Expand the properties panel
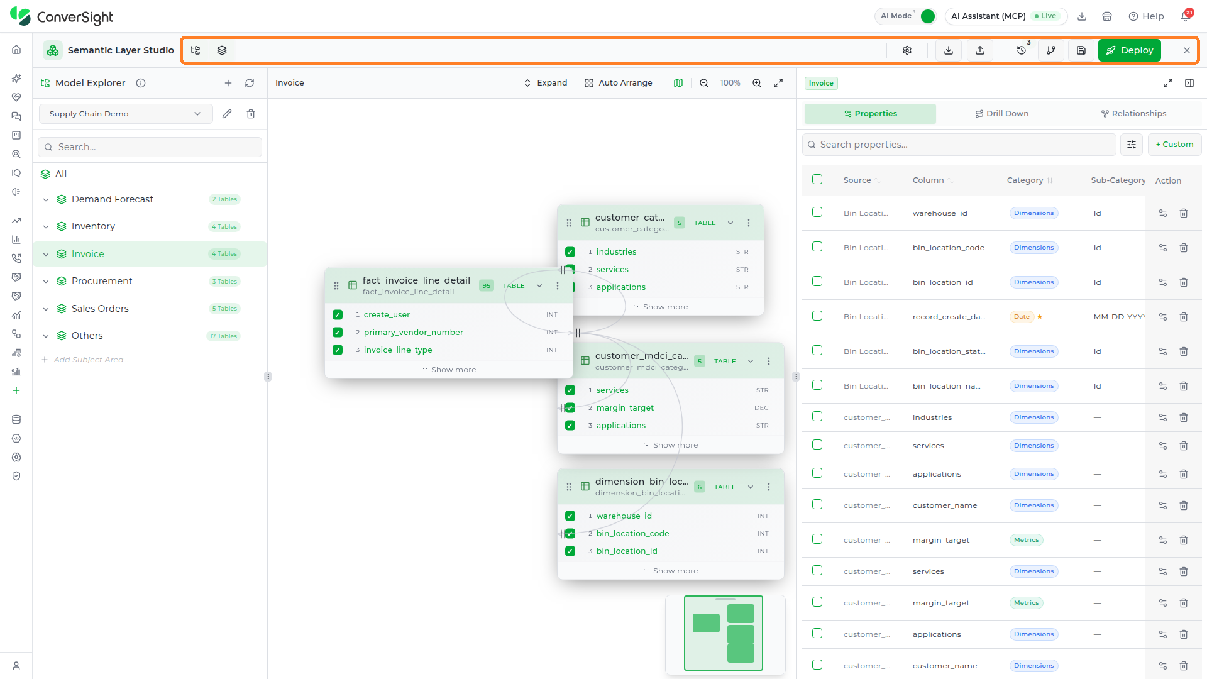Image resolution: width=1207 pixels, height=679 pixels. (1168, 83)
